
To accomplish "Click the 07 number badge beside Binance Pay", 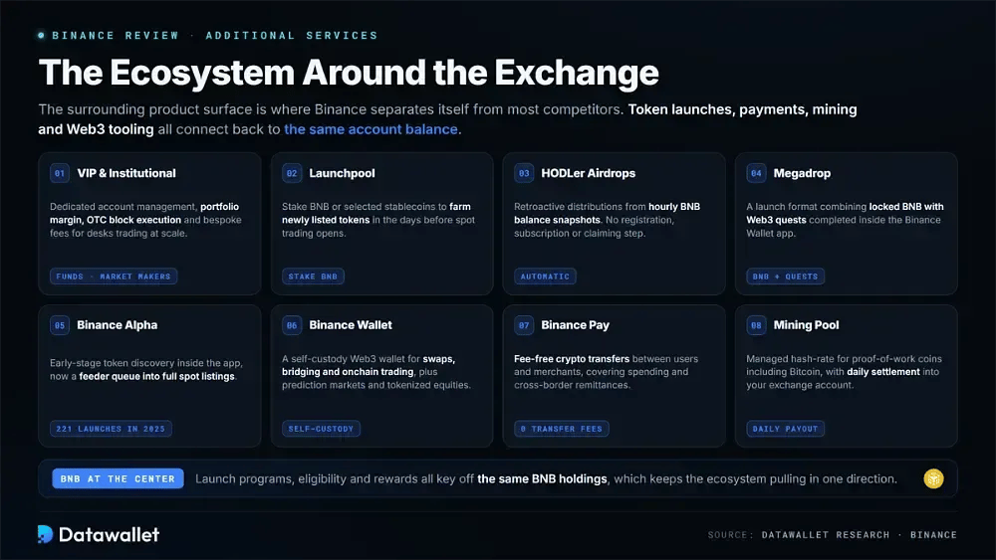I will click(524, 325).
